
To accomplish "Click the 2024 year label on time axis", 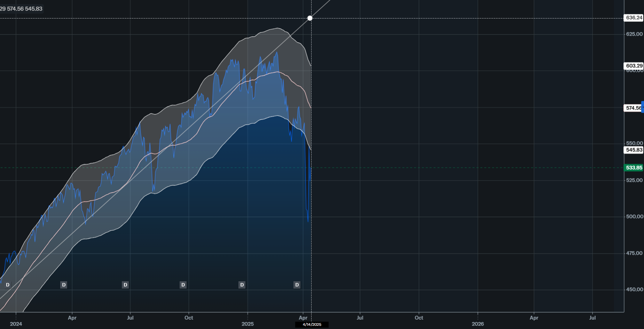I will pos(16,324).
